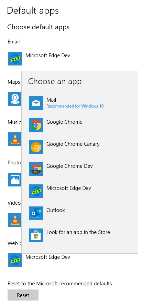
Task: Select the Google Chrome Dev icon
Action: pos(36,169)
